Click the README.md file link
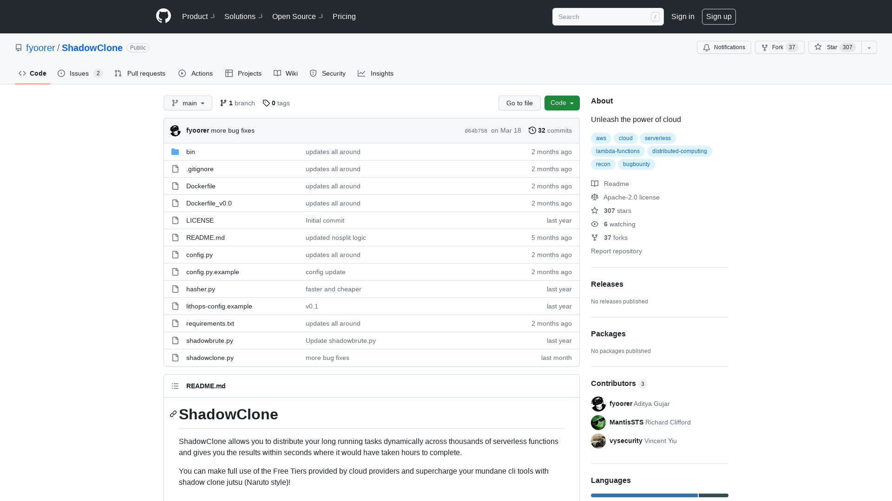 pyautogui.click(x=205, y=238)
